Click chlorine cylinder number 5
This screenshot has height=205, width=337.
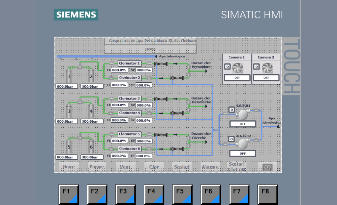69,146
